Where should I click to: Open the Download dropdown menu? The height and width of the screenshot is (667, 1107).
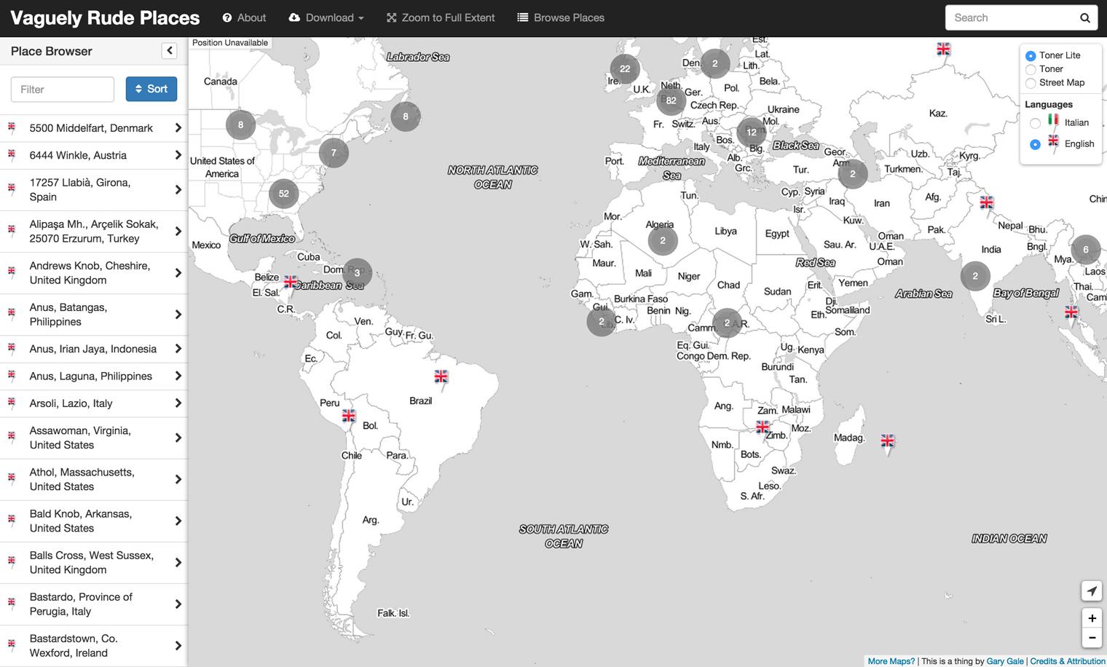[x=326, y=17]
